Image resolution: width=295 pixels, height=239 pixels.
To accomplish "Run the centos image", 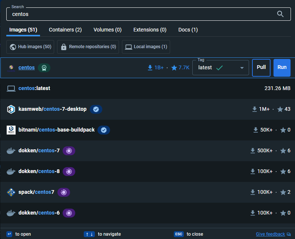I will (282, 68).
